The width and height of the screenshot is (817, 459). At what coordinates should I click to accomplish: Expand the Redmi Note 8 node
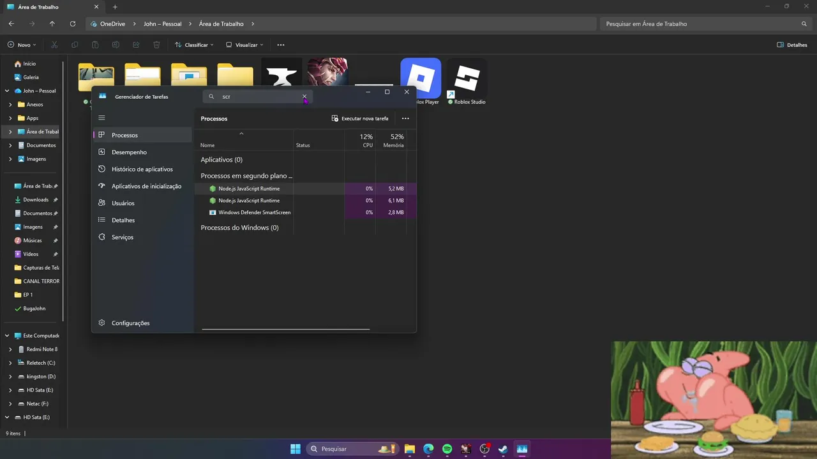10,349
